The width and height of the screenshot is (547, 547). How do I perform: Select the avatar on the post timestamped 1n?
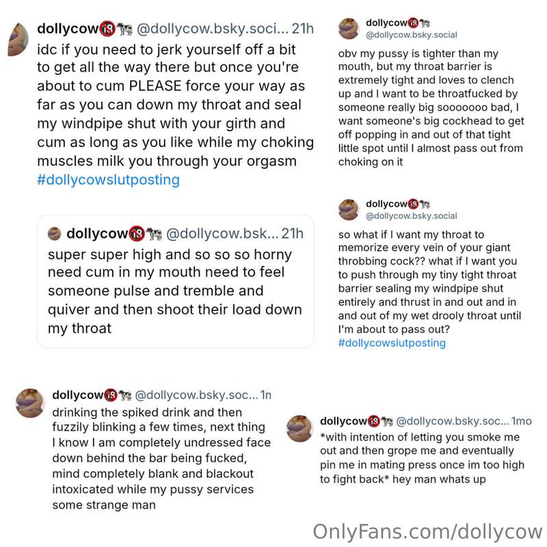pyautogui.click(x=30, y=403)
